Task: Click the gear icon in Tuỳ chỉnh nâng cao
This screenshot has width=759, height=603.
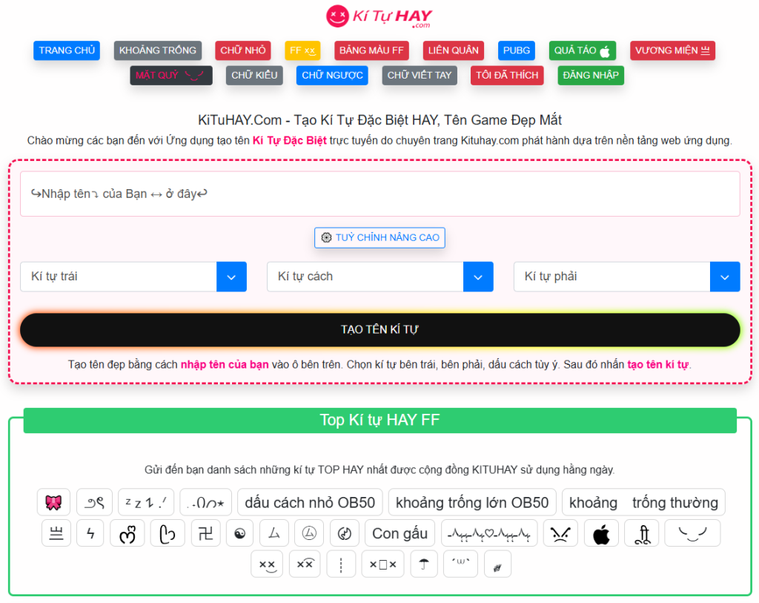Action: [326, 237]
